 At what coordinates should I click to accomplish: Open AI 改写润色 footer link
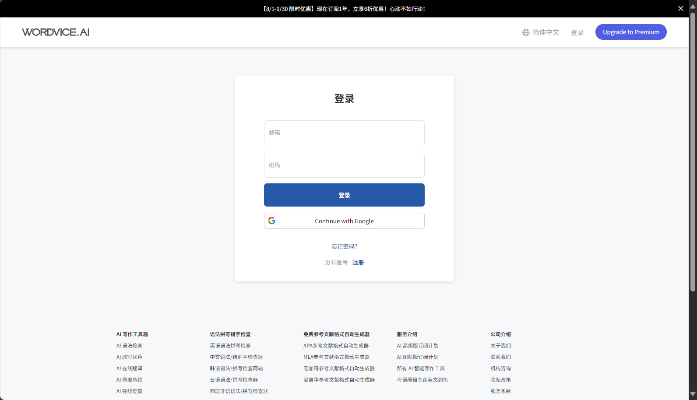129,357
